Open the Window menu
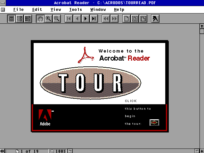The height and width of the screenshot is (153, 204). tap(98, 10)
